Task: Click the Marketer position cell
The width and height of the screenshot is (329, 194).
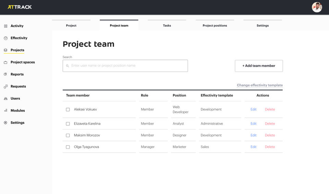Action: pyautogui.click(x=179, y=147)
